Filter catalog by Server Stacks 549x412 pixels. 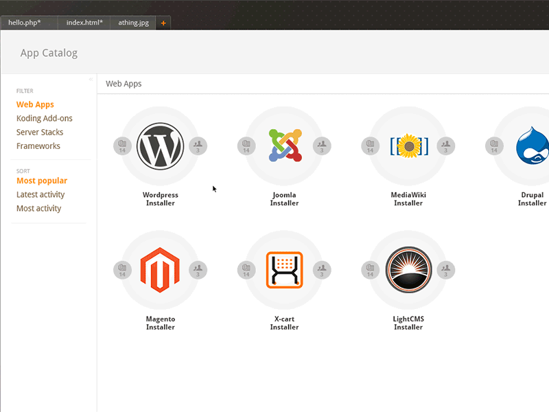coord(39,132)
